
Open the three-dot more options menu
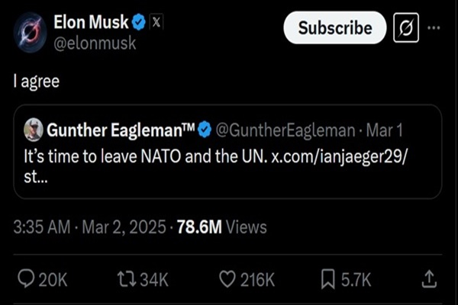tap(434, 28)
